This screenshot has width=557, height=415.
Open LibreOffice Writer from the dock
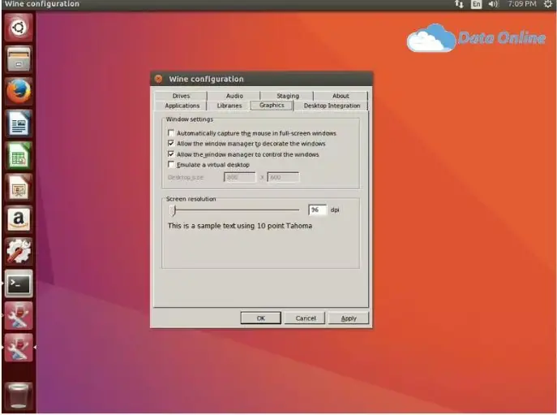19,123
